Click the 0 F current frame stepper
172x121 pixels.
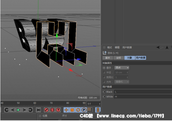(94, 104)
